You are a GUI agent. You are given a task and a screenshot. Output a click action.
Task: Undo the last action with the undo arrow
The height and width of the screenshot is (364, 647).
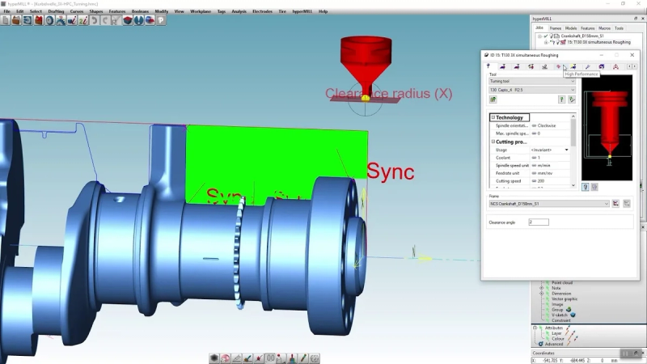(94, 20)
